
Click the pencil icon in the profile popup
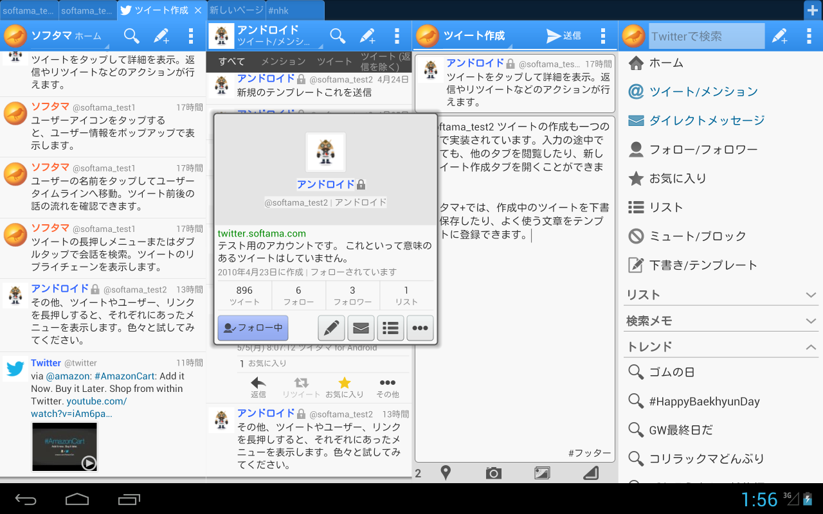tap(332, 328)
